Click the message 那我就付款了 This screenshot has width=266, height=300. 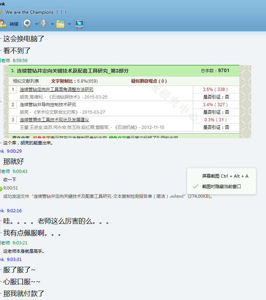[x=24, y=294]
